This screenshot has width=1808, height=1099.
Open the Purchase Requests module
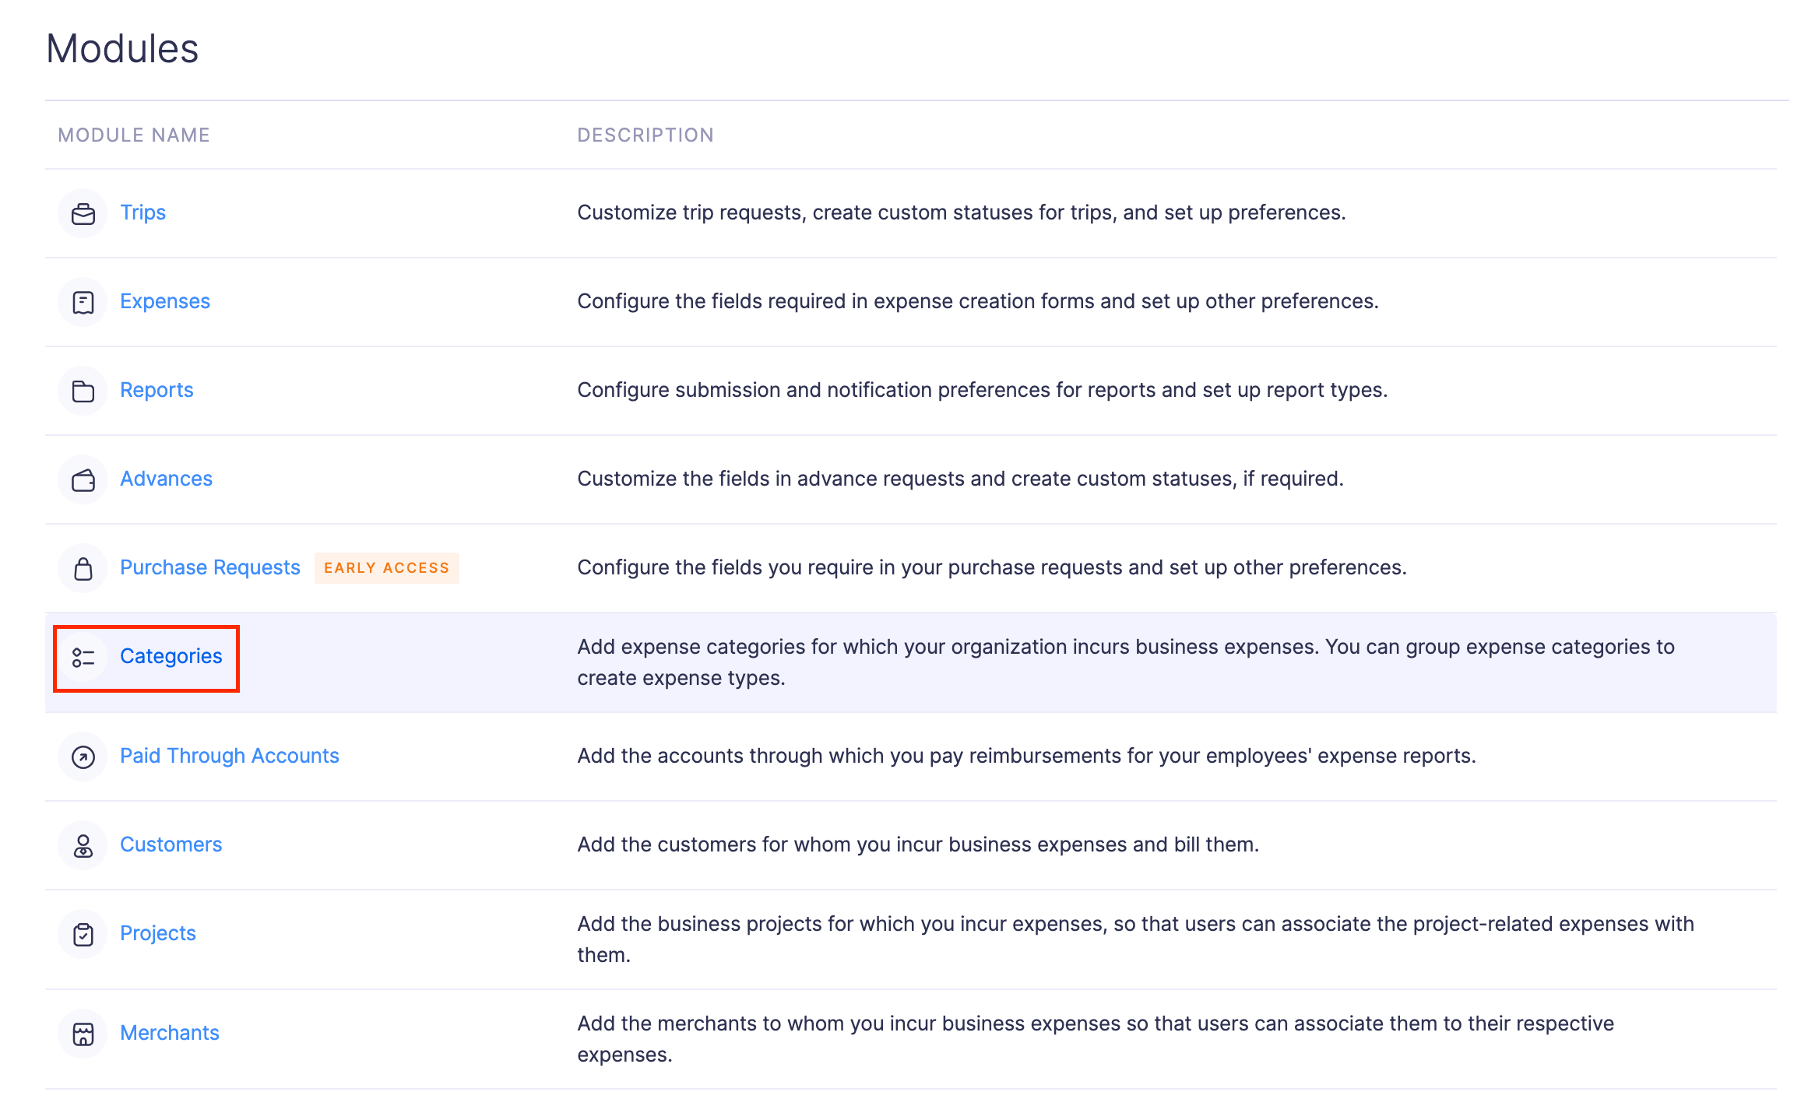[x=209, y=567]
